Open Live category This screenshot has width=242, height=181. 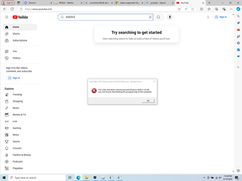pyautogui.click(x=20, y=122)
